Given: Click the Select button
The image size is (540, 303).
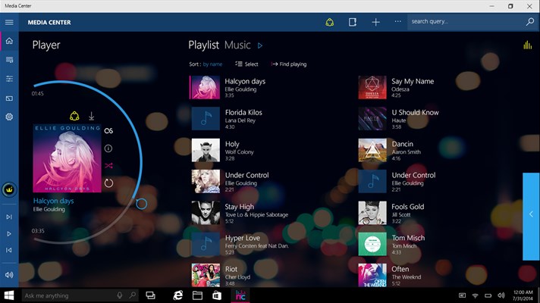Looking at the screenshot, I should pyautogui.click(x=246, y=64).
